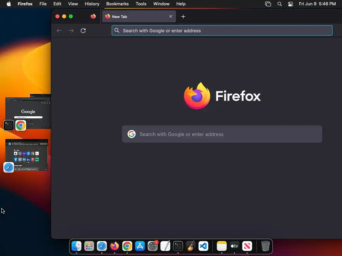342x256 pixels.
Task: Open Notes from the Dock
Action: (222, 246)
